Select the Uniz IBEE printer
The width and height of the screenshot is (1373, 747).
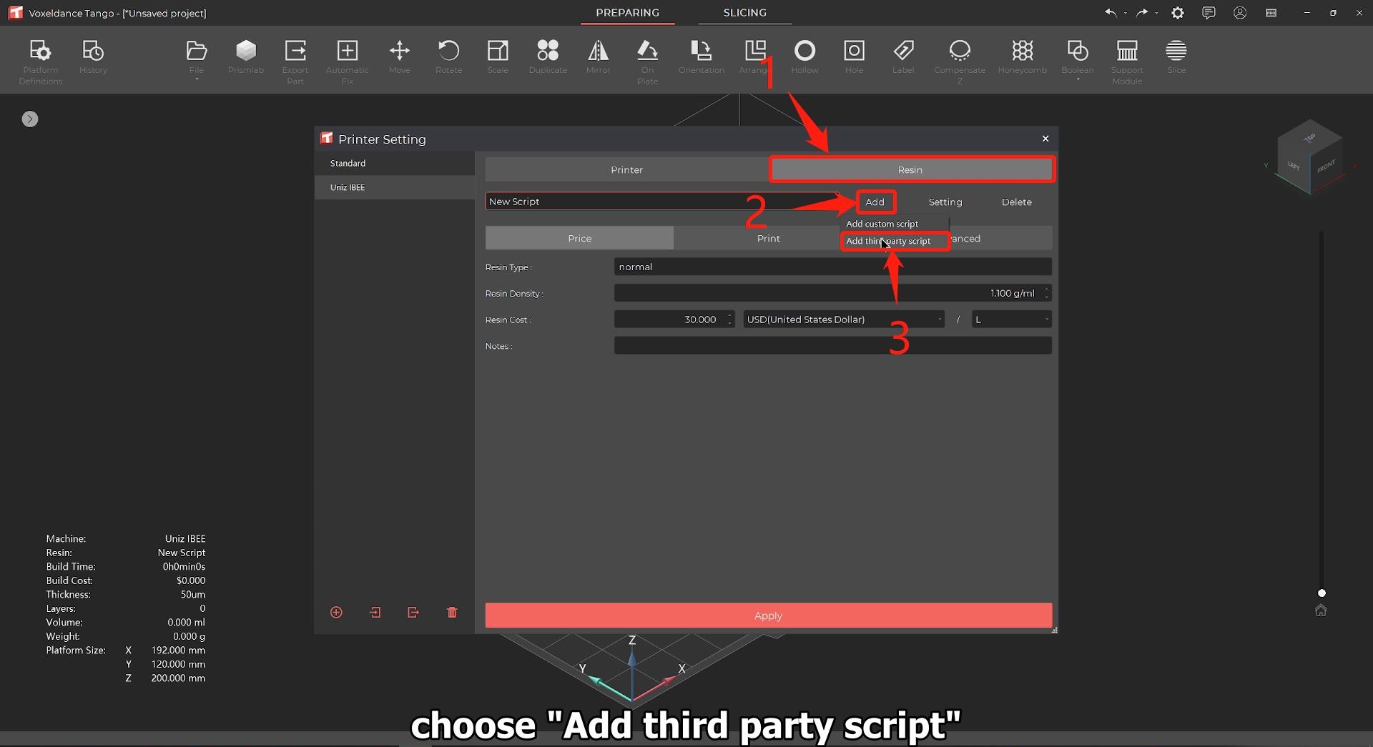tap(394, 187)
